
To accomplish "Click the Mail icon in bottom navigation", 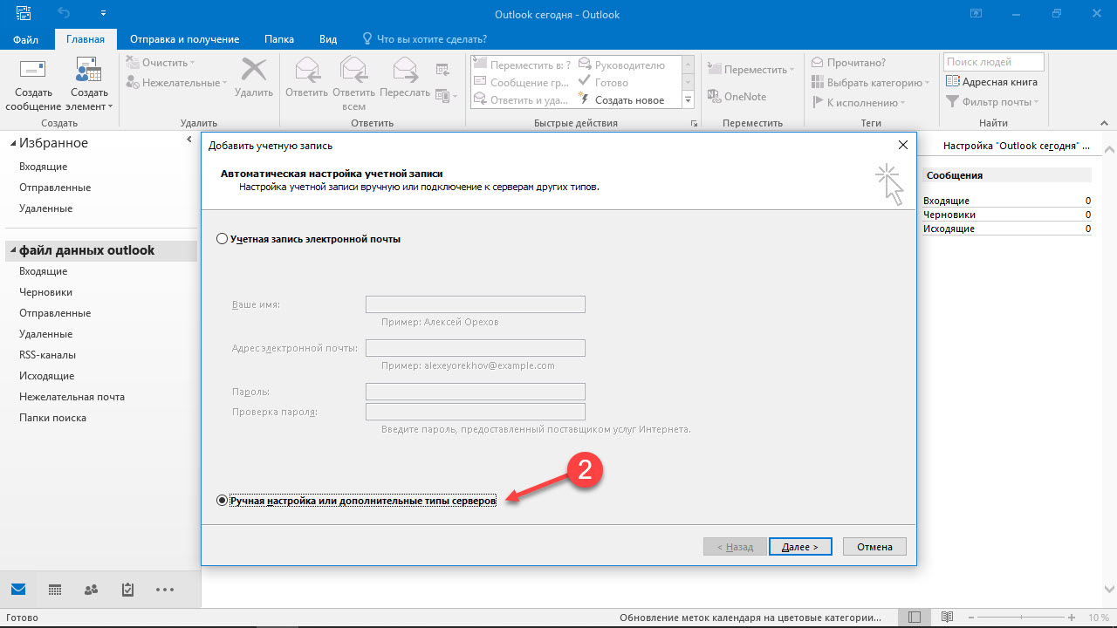I will [x=18, y=590].
